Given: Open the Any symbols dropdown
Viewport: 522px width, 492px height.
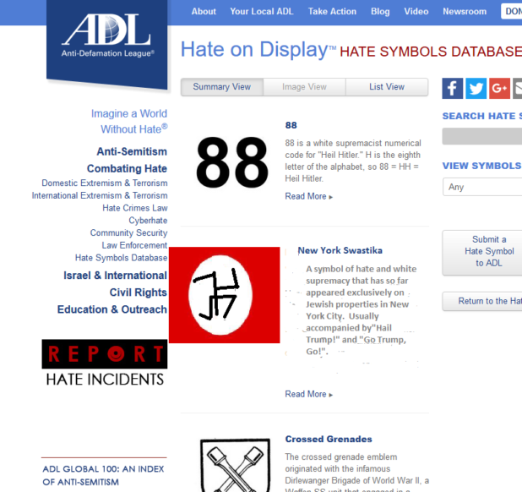Looking at the screenshot, I should click(x=482, y=187).
